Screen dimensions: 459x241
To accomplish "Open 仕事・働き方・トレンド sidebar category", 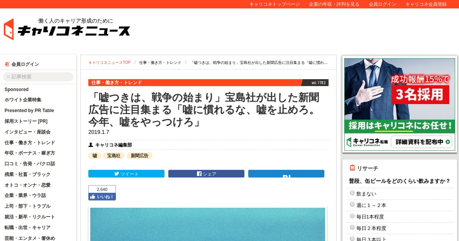I will tap(30, 143).
